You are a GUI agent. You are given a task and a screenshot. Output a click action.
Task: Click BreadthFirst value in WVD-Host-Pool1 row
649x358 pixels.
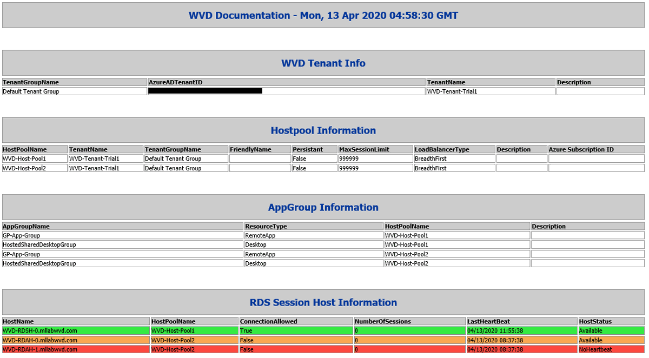(x=455, y=158)
